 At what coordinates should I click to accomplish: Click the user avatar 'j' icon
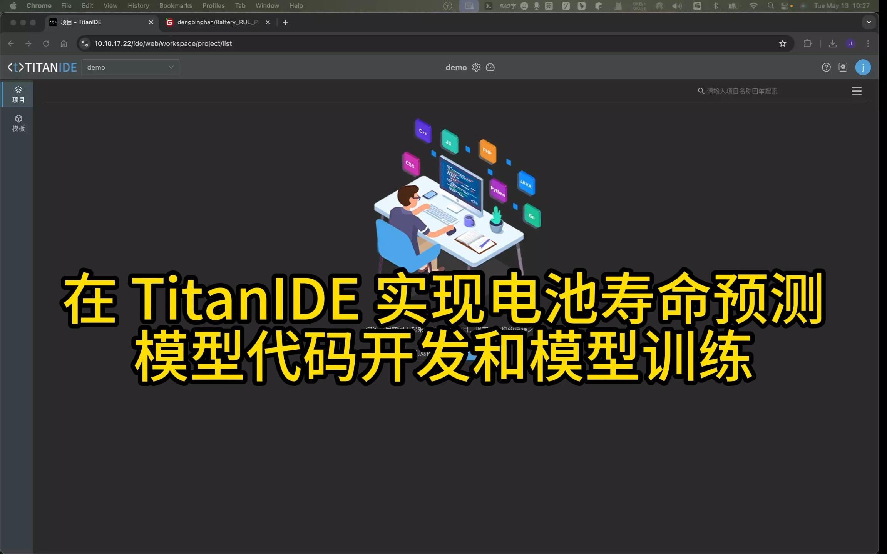(863, 67)
